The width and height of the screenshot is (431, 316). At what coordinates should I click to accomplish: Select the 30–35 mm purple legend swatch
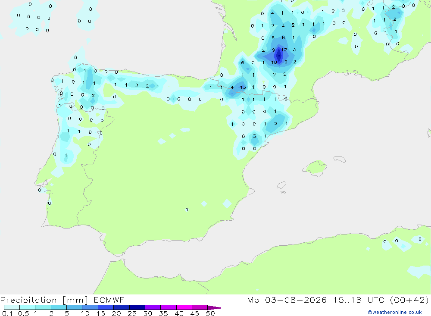pyautogui.click(x=153, y=307)
